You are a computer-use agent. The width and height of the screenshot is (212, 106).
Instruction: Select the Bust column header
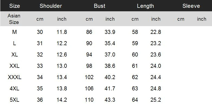pyautogui.click(x=99, y=6)
